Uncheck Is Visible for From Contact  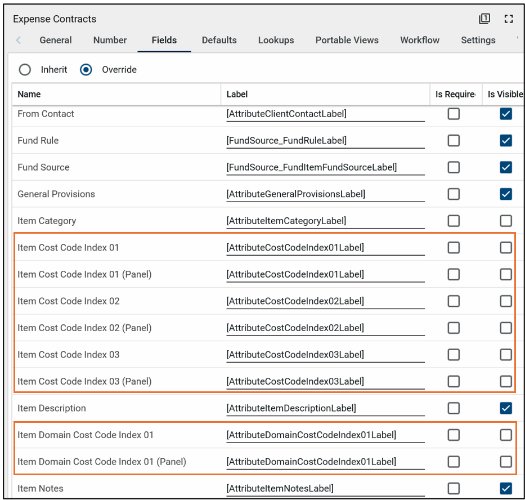pyautogui.click(x=506, y=114)
